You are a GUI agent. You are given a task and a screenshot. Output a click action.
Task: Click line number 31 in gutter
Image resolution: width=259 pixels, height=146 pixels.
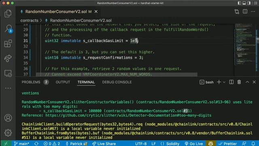coord(25,41)
